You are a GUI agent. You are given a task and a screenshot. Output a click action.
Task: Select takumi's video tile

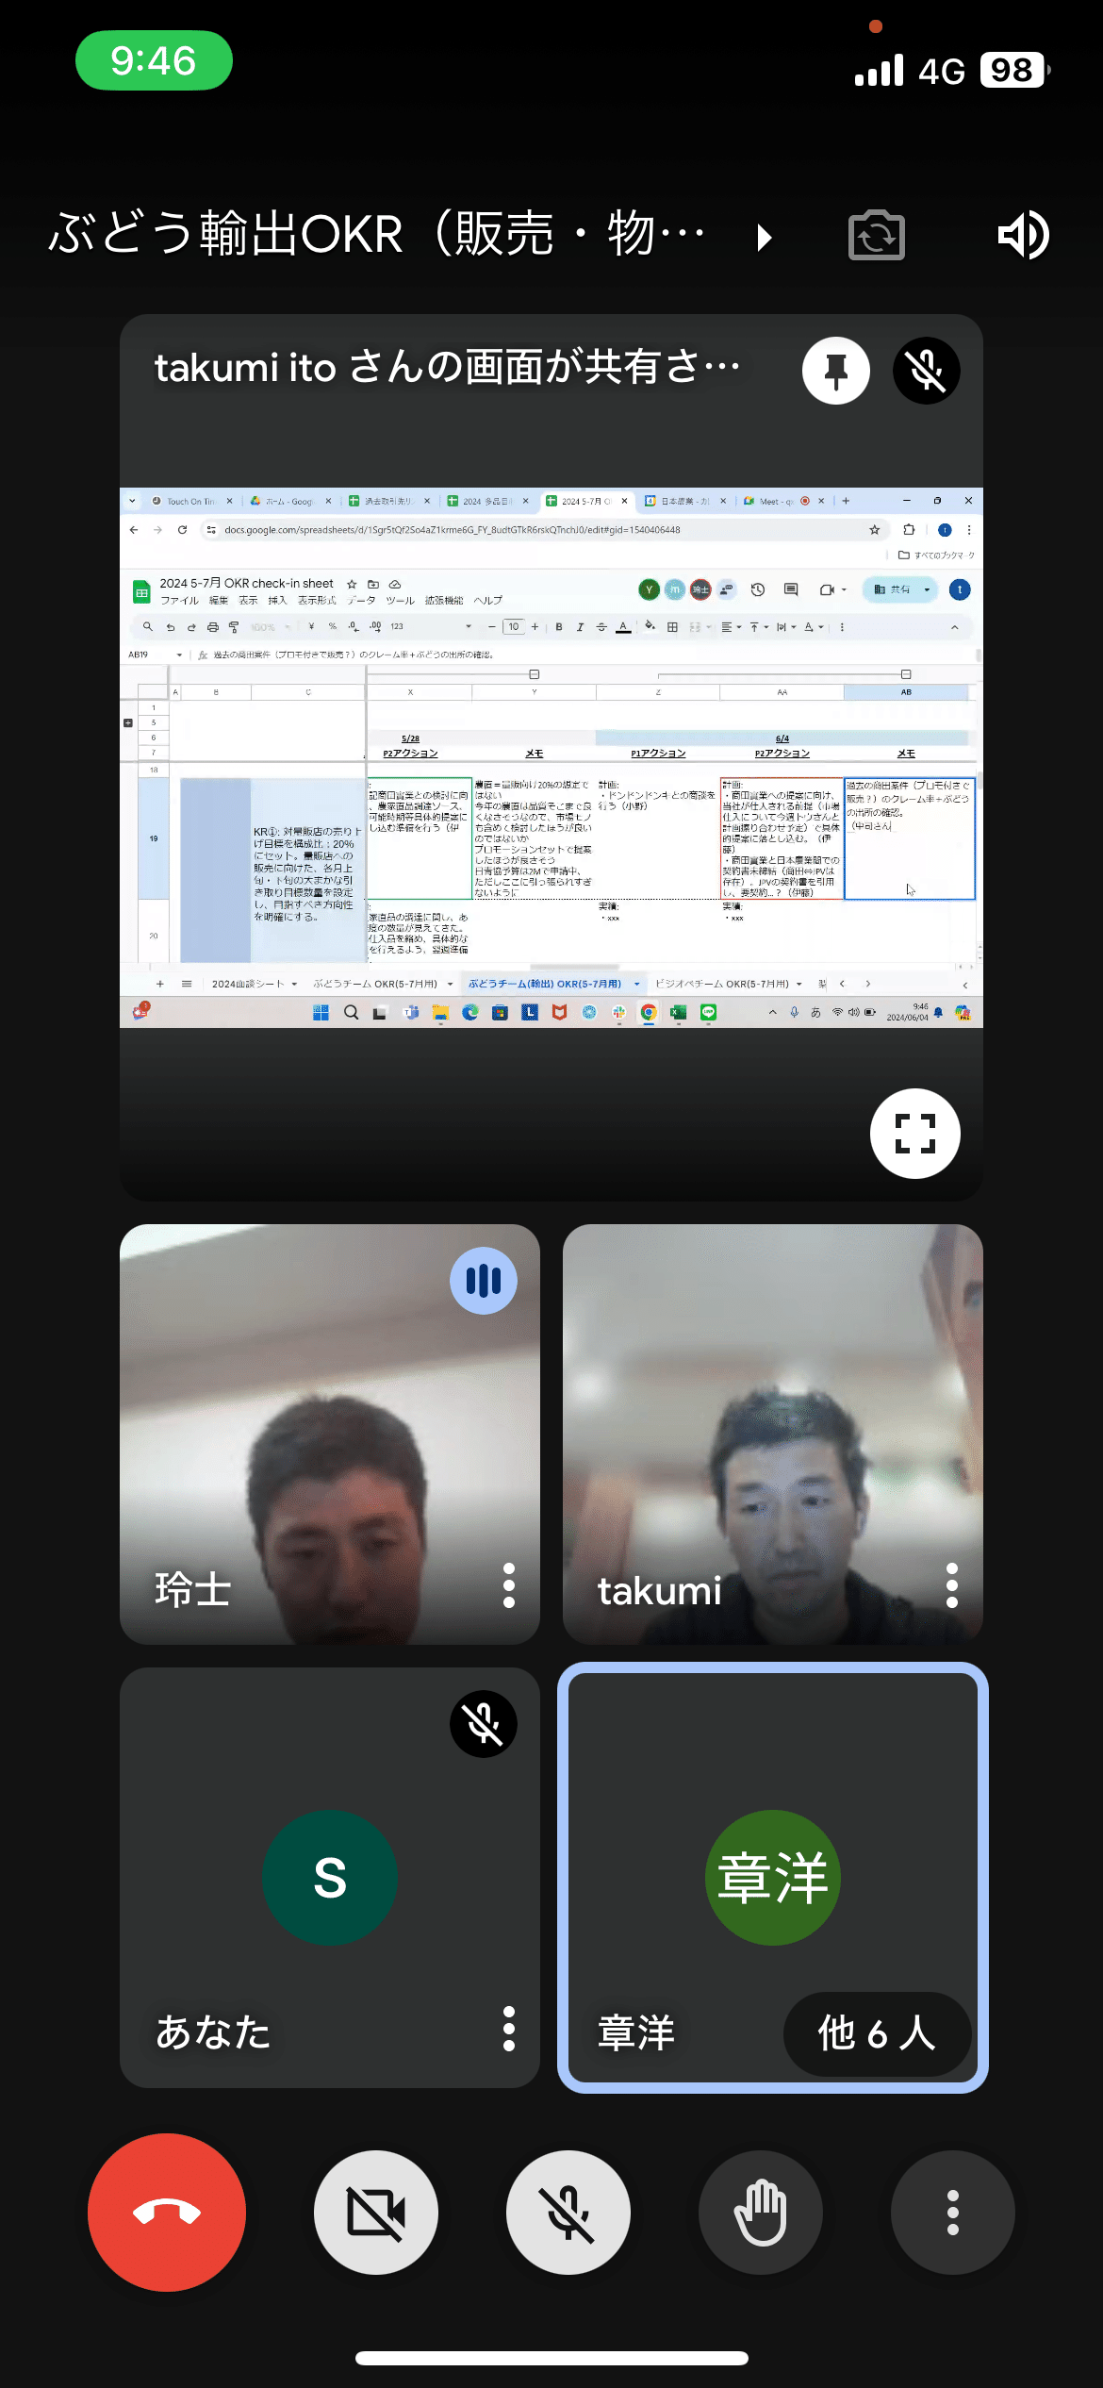coord(773,1434)
